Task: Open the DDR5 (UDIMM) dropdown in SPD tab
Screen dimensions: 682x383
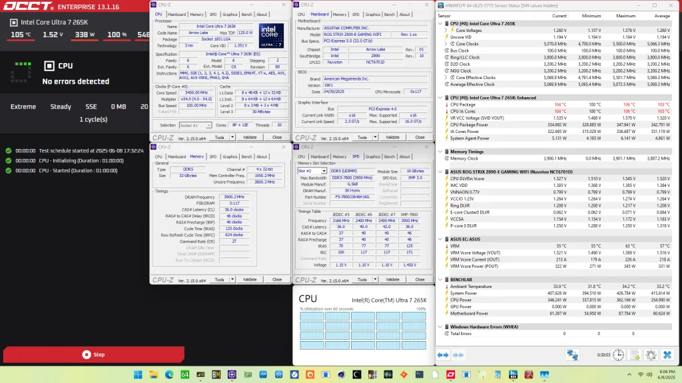Action: point(352,171)
